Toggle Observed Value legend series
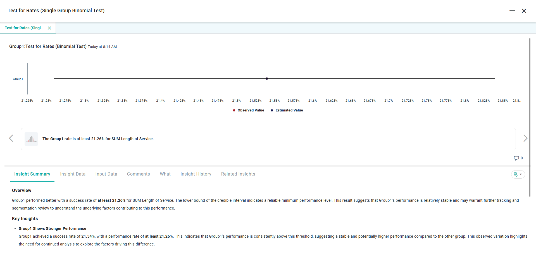The image size is (536, 253). (248, 110)
